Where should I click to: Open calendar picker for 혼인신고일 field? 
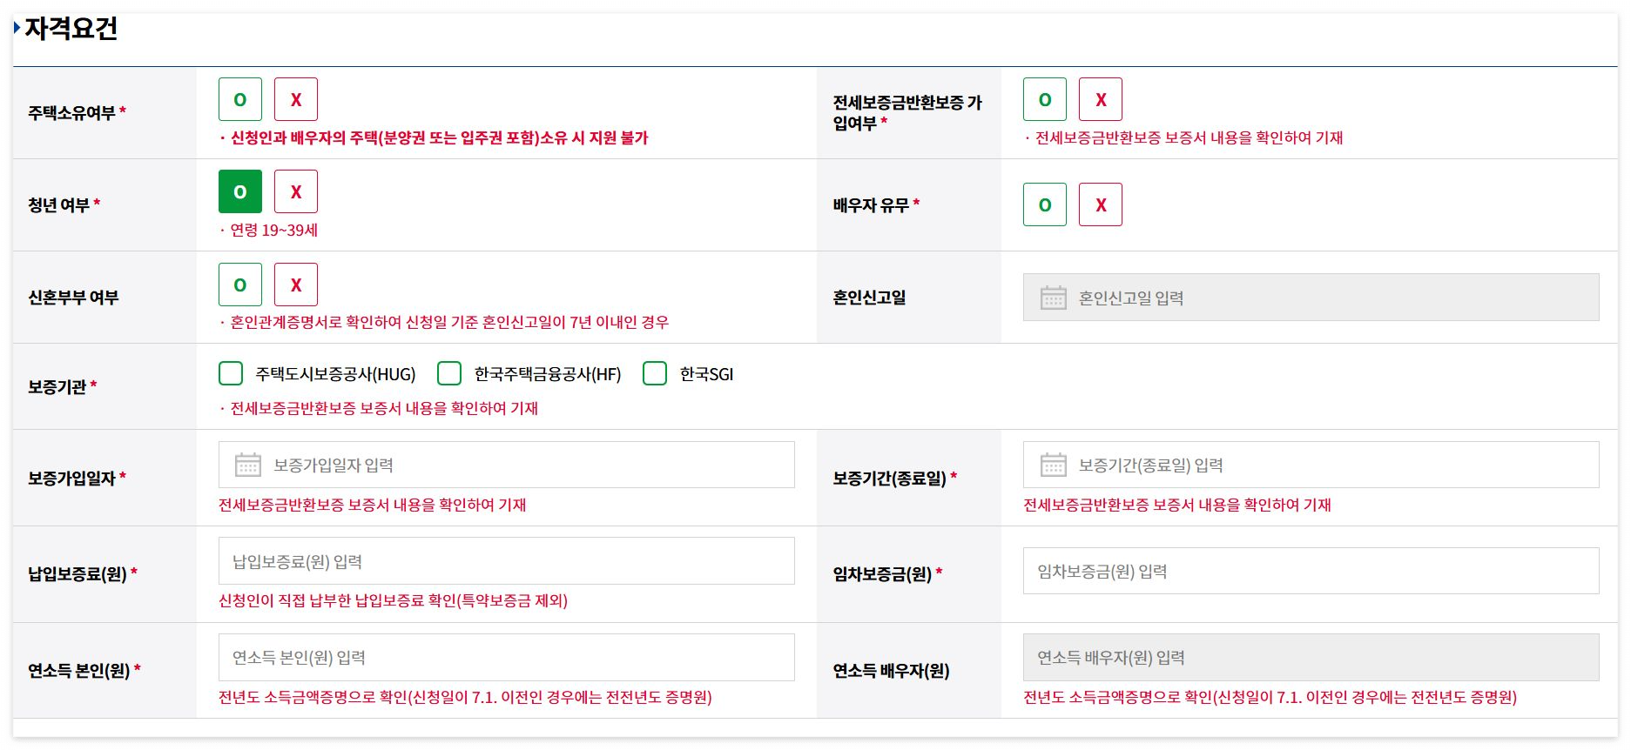[x=1055, y=297]
